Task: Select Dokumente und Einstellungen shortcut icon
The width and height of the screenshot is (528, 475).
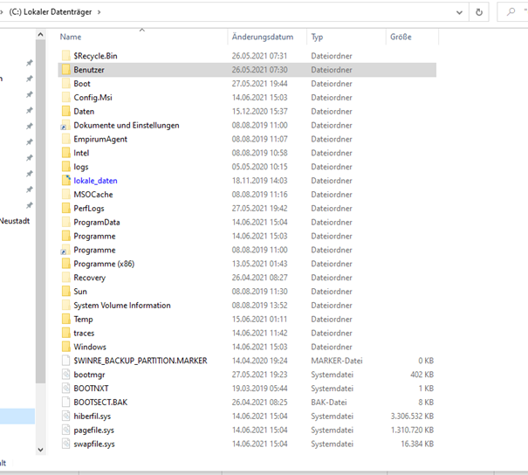Action: pos(65,125)
